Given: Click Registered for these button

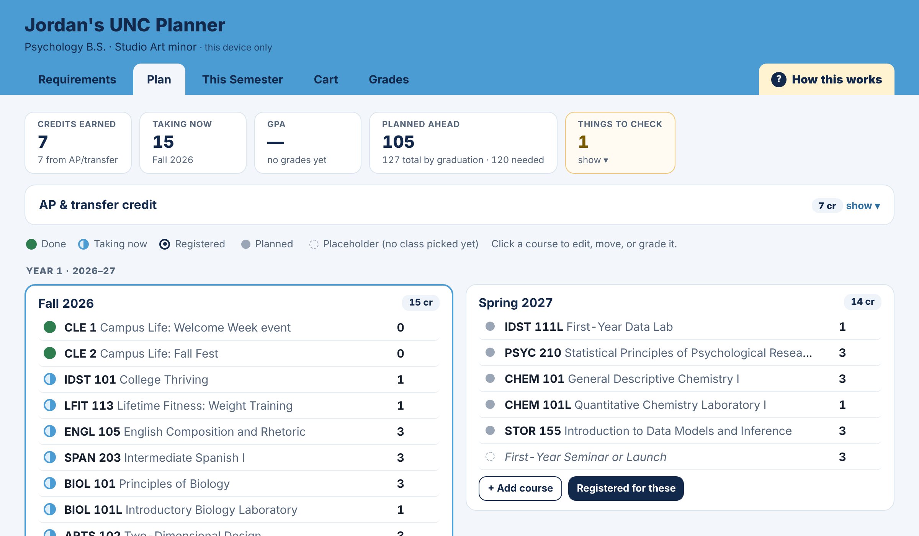Looking at the screenshot, I should coord(626,488).
